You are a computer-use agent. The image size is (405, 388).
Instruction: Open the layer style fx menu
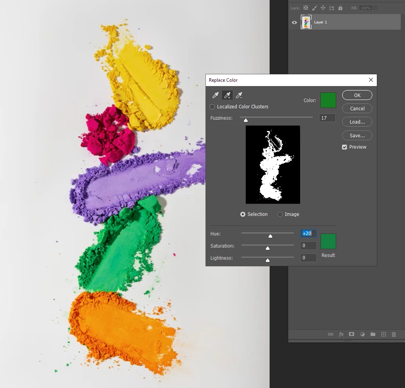coord(341,334)
